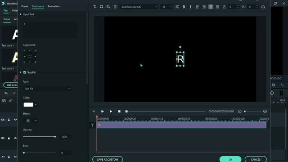Zoom out the timeline with minus icon
This screenshot has height=162, width=288.
pos(239,111)
